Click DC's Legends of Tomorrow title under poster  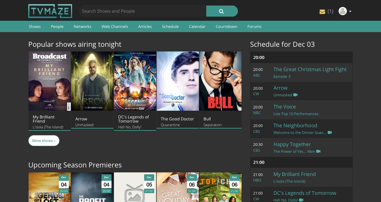[x=134, y=119]
